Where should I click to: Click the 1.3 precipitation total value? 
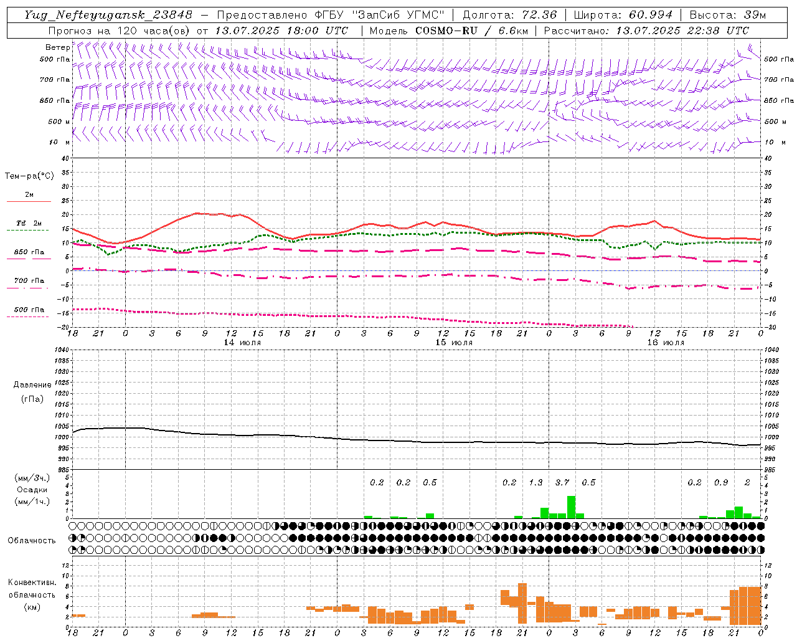click(x=535, y=482)
